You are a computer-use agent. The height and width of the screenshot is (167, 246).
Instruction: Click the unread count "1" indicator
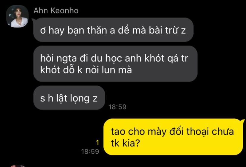[x=97, y=143]
